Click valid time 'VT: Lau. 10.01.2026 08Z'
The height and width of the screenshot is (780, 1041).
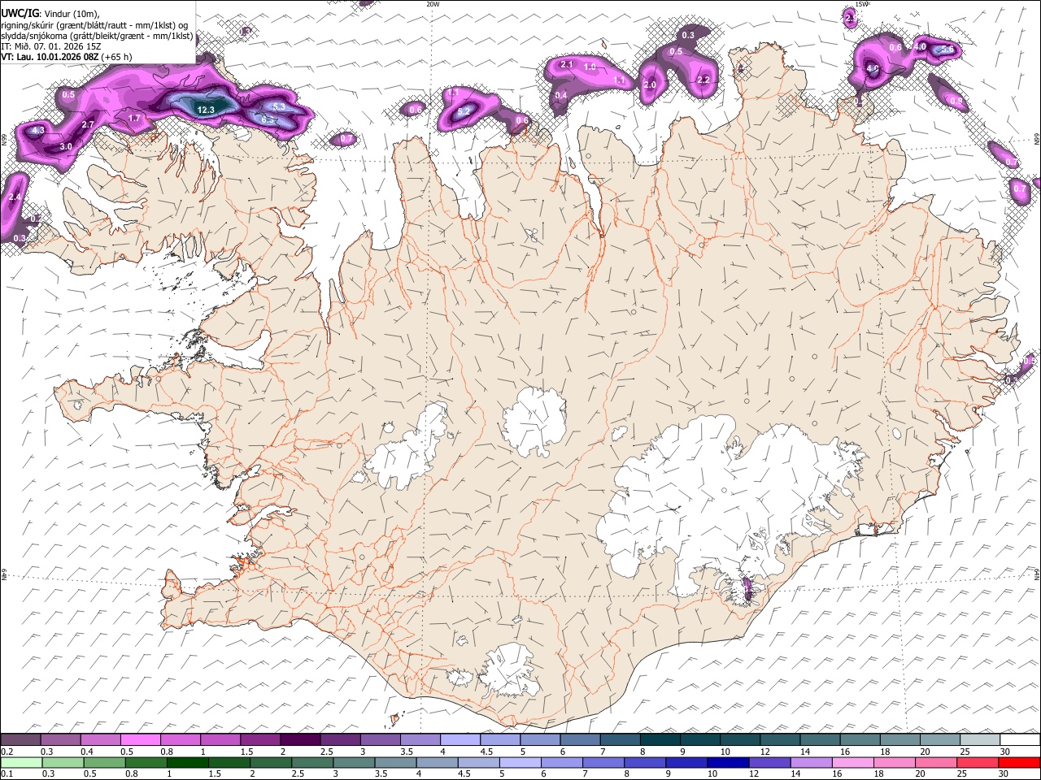[x=50, y=57]
